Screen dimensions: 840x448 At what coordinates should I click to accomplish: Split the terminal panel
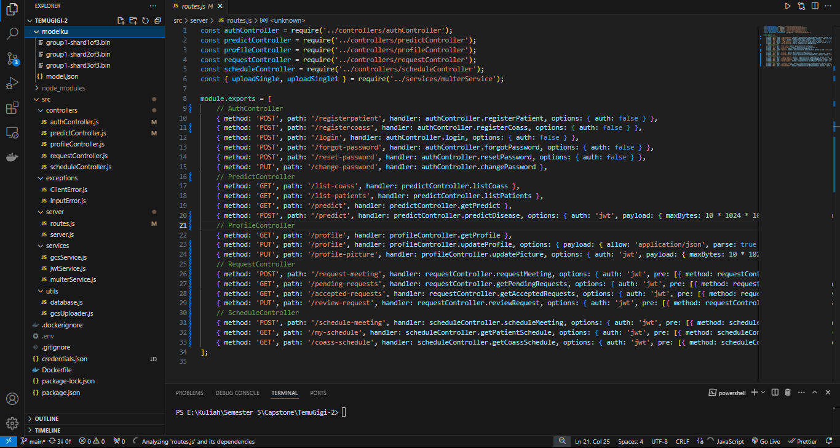coord(775,393)
